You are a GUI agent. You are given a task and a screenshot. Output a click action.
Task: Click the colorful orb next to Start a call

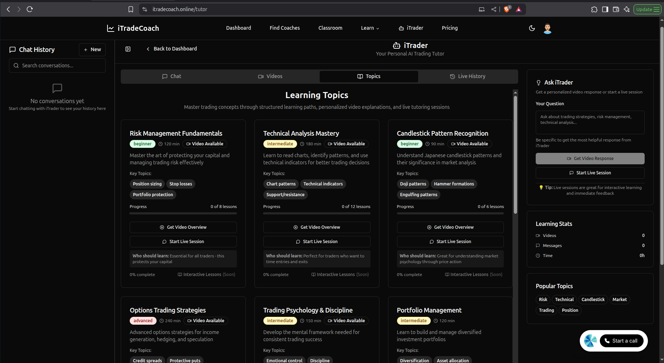(591, 341)
